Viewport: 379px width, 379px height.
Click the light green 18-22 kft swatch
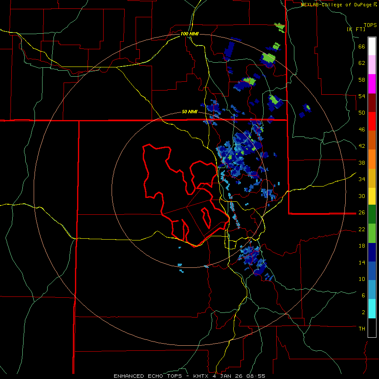[x=372, y=233]
